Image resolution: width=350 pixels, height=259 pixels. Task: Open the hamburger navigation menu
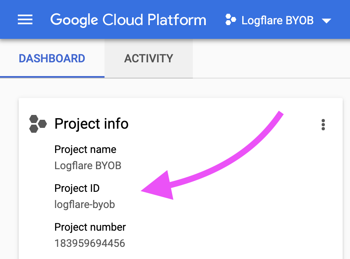click(x=25, y=20)
